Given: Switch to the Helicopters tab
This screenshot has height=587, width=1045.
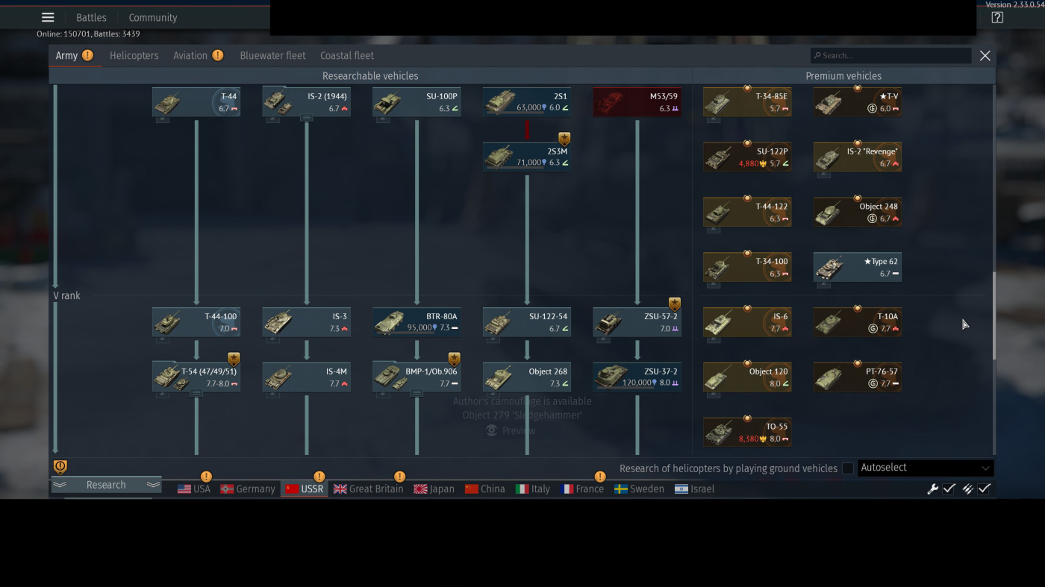Looking at the screenshot, I should [134, 55].
